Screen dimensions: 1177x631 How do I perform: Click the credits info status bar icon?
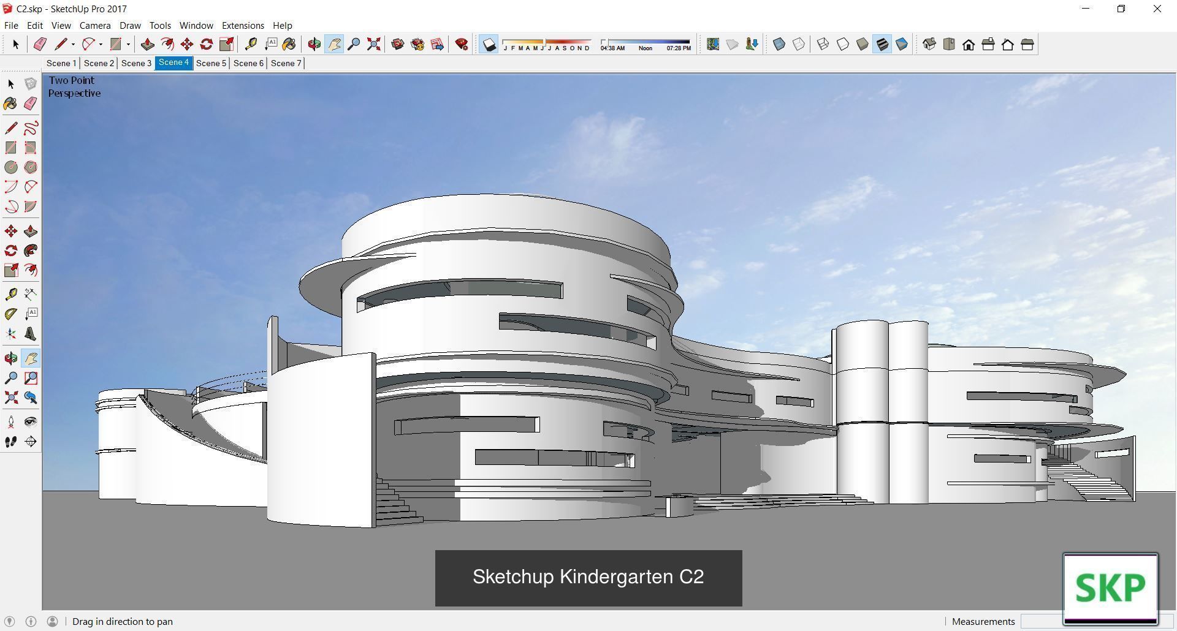pyautogui.click(x=31, y=621)
